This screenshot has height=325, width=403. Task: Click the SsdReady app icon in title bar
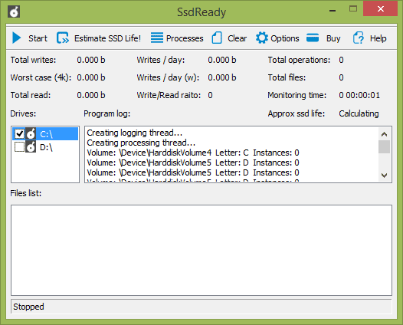coord(14,11)
